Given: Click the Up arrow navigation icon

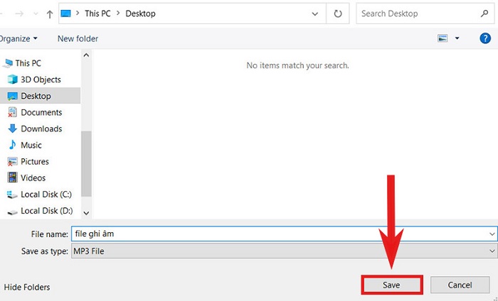Looking at the screenshot, I should pyautogui.click(x=49, y=13).
